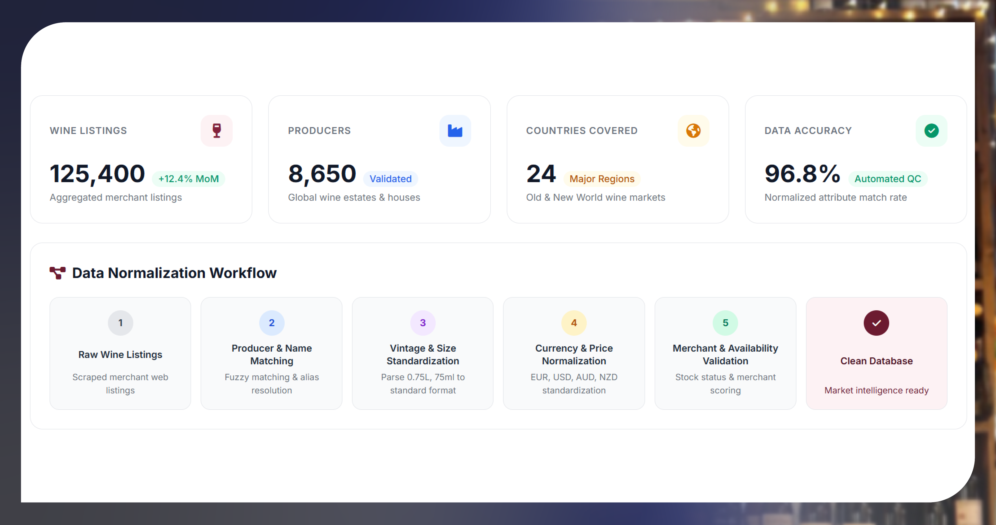Click the step 2 circle for Producer & Name Matching
The height and width of the screenshot is (525, 996).
tap(271, 323)
